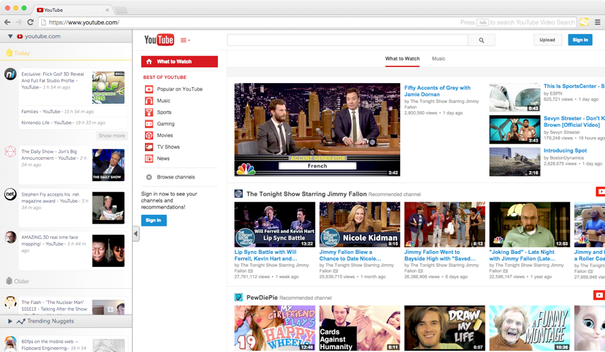The width and height of the screenshot is (605, 352).
Task: Click the Sevyn Streeter video thumbnail
Action: [515, 130]
